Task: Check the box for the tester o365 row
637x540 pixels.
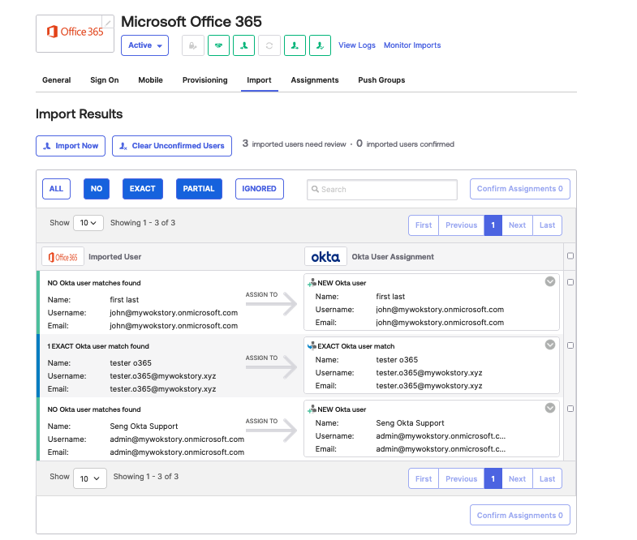Action: 570,345
